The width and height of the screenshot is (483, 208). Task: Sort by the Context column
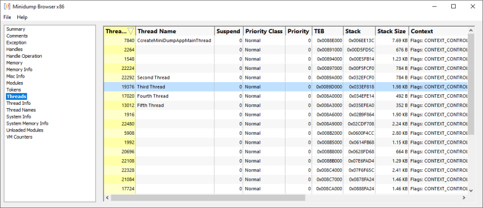438,31
